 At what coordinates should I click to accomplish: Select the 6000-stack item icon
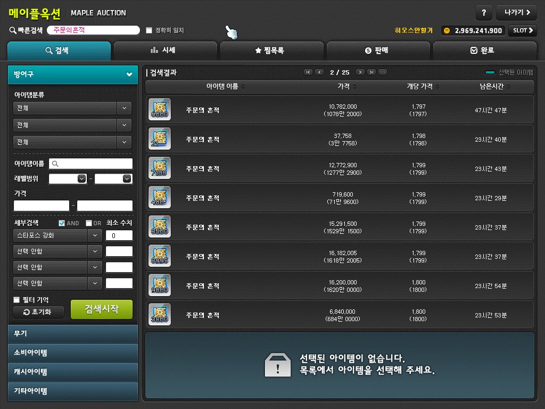pyautogui.click(x=160, y=109)
